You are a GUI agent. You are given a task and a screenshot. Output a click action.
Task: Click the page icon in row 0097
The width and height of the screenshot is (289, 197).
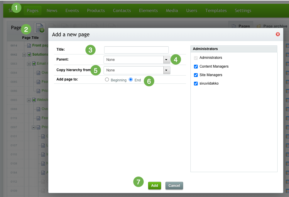click(38, 127)
